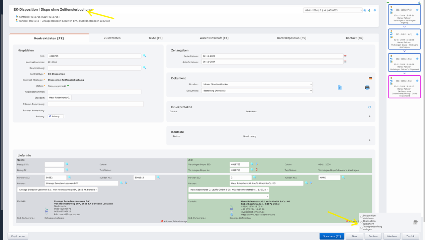Select the Disposition ablehnen radio option
The height and width of the screenshot is (240, 425).
pyautogui.click(x=361, y=217)
